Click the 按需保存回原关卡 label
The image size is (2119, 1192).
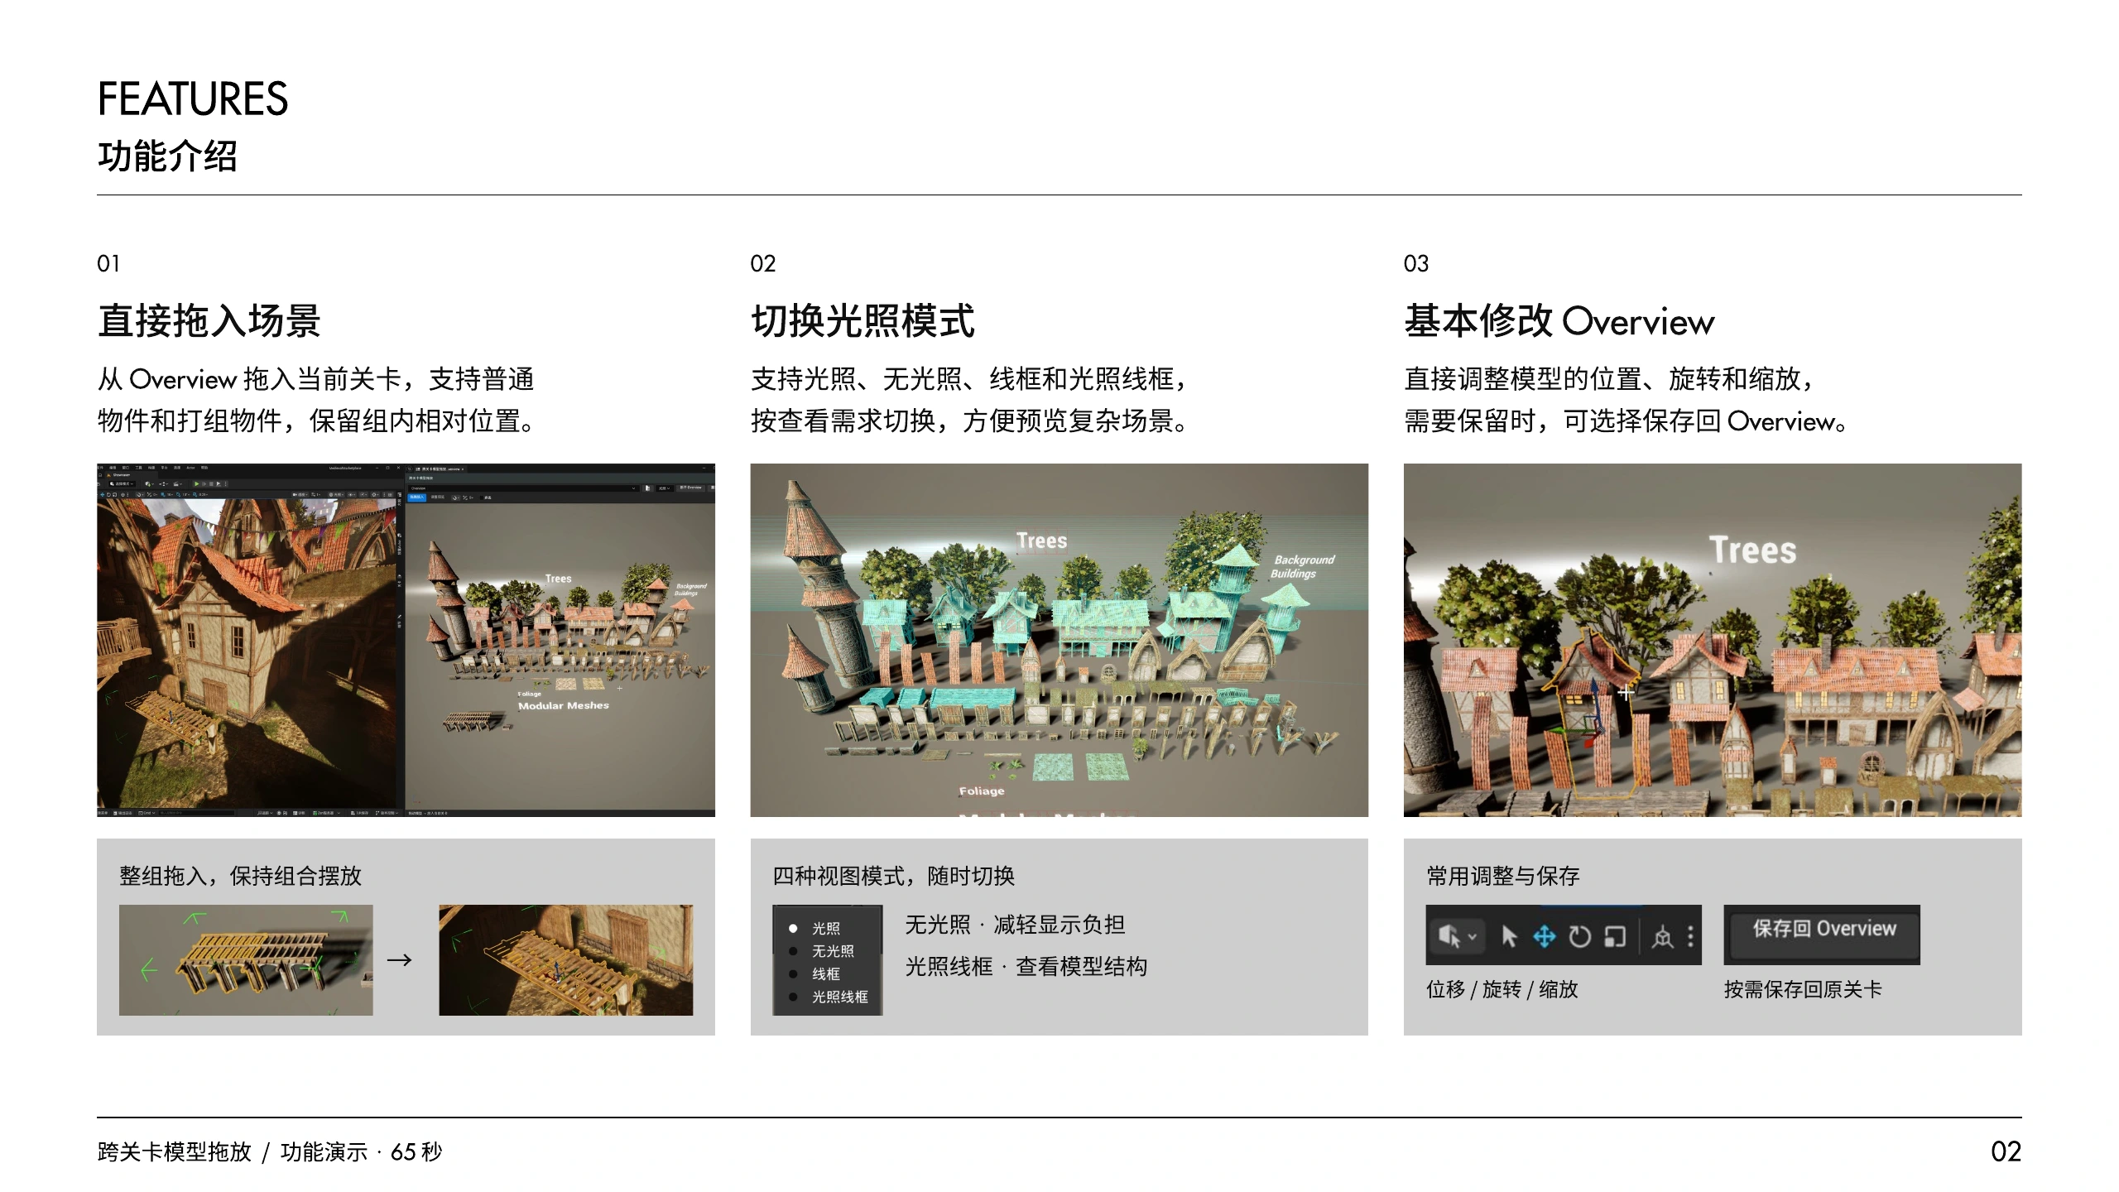(x=1803, y=989)
